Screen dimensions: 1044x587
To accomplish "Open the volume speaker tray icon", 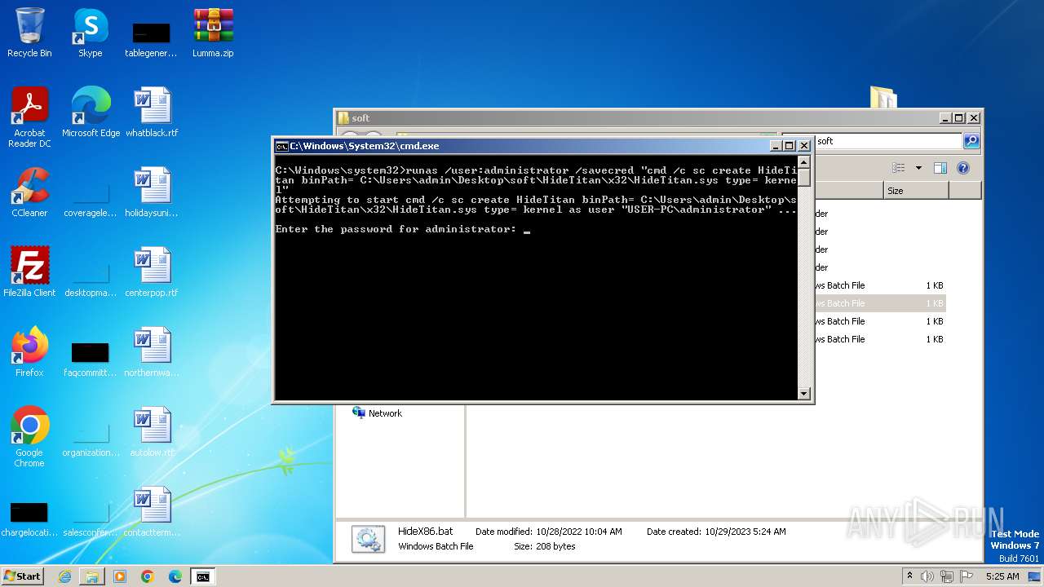I will (x=927, y=576).
